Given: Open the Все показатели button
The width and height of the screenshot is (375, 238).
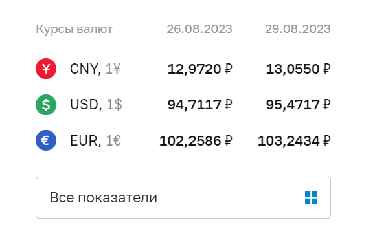Looking at the screenshot, I should (x=183, y=198).
